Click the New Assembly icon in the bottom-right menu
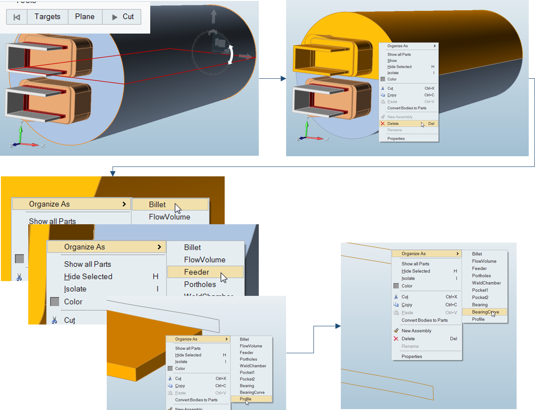 click(x=396, y=331)
